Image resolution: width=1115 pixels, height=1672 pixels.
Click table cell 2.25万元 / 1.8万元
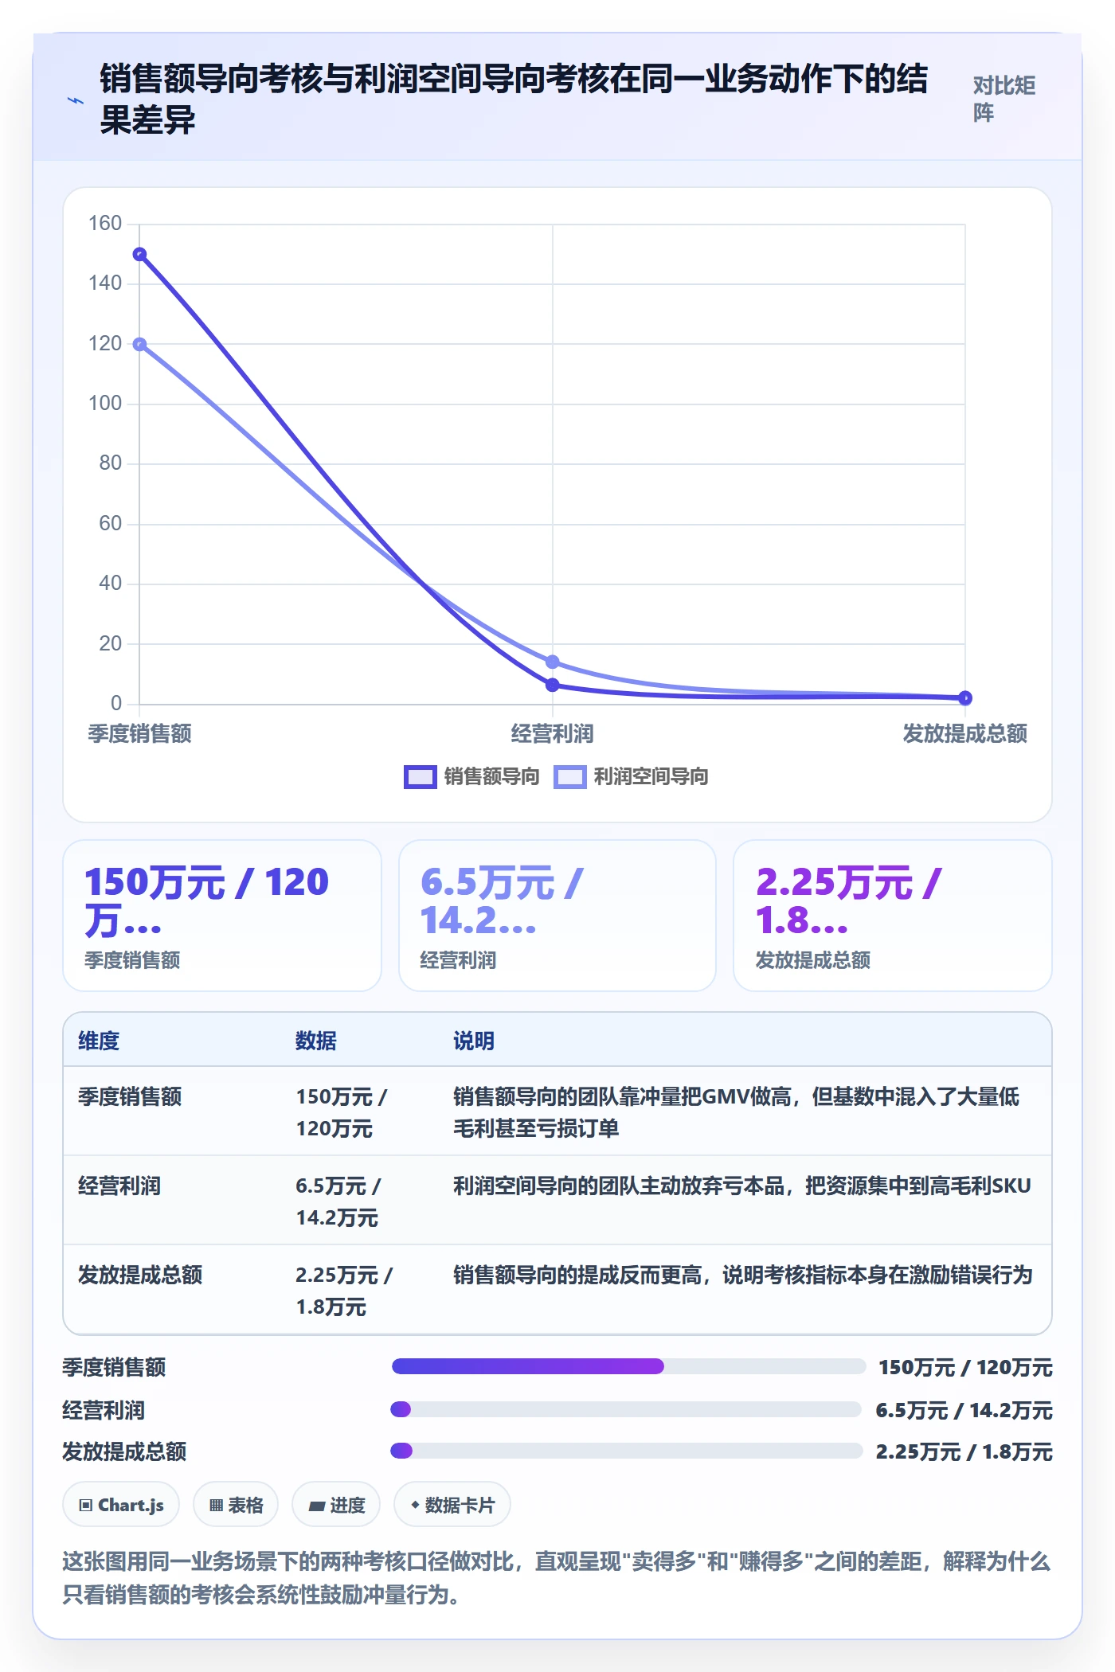click(344, 1291)
